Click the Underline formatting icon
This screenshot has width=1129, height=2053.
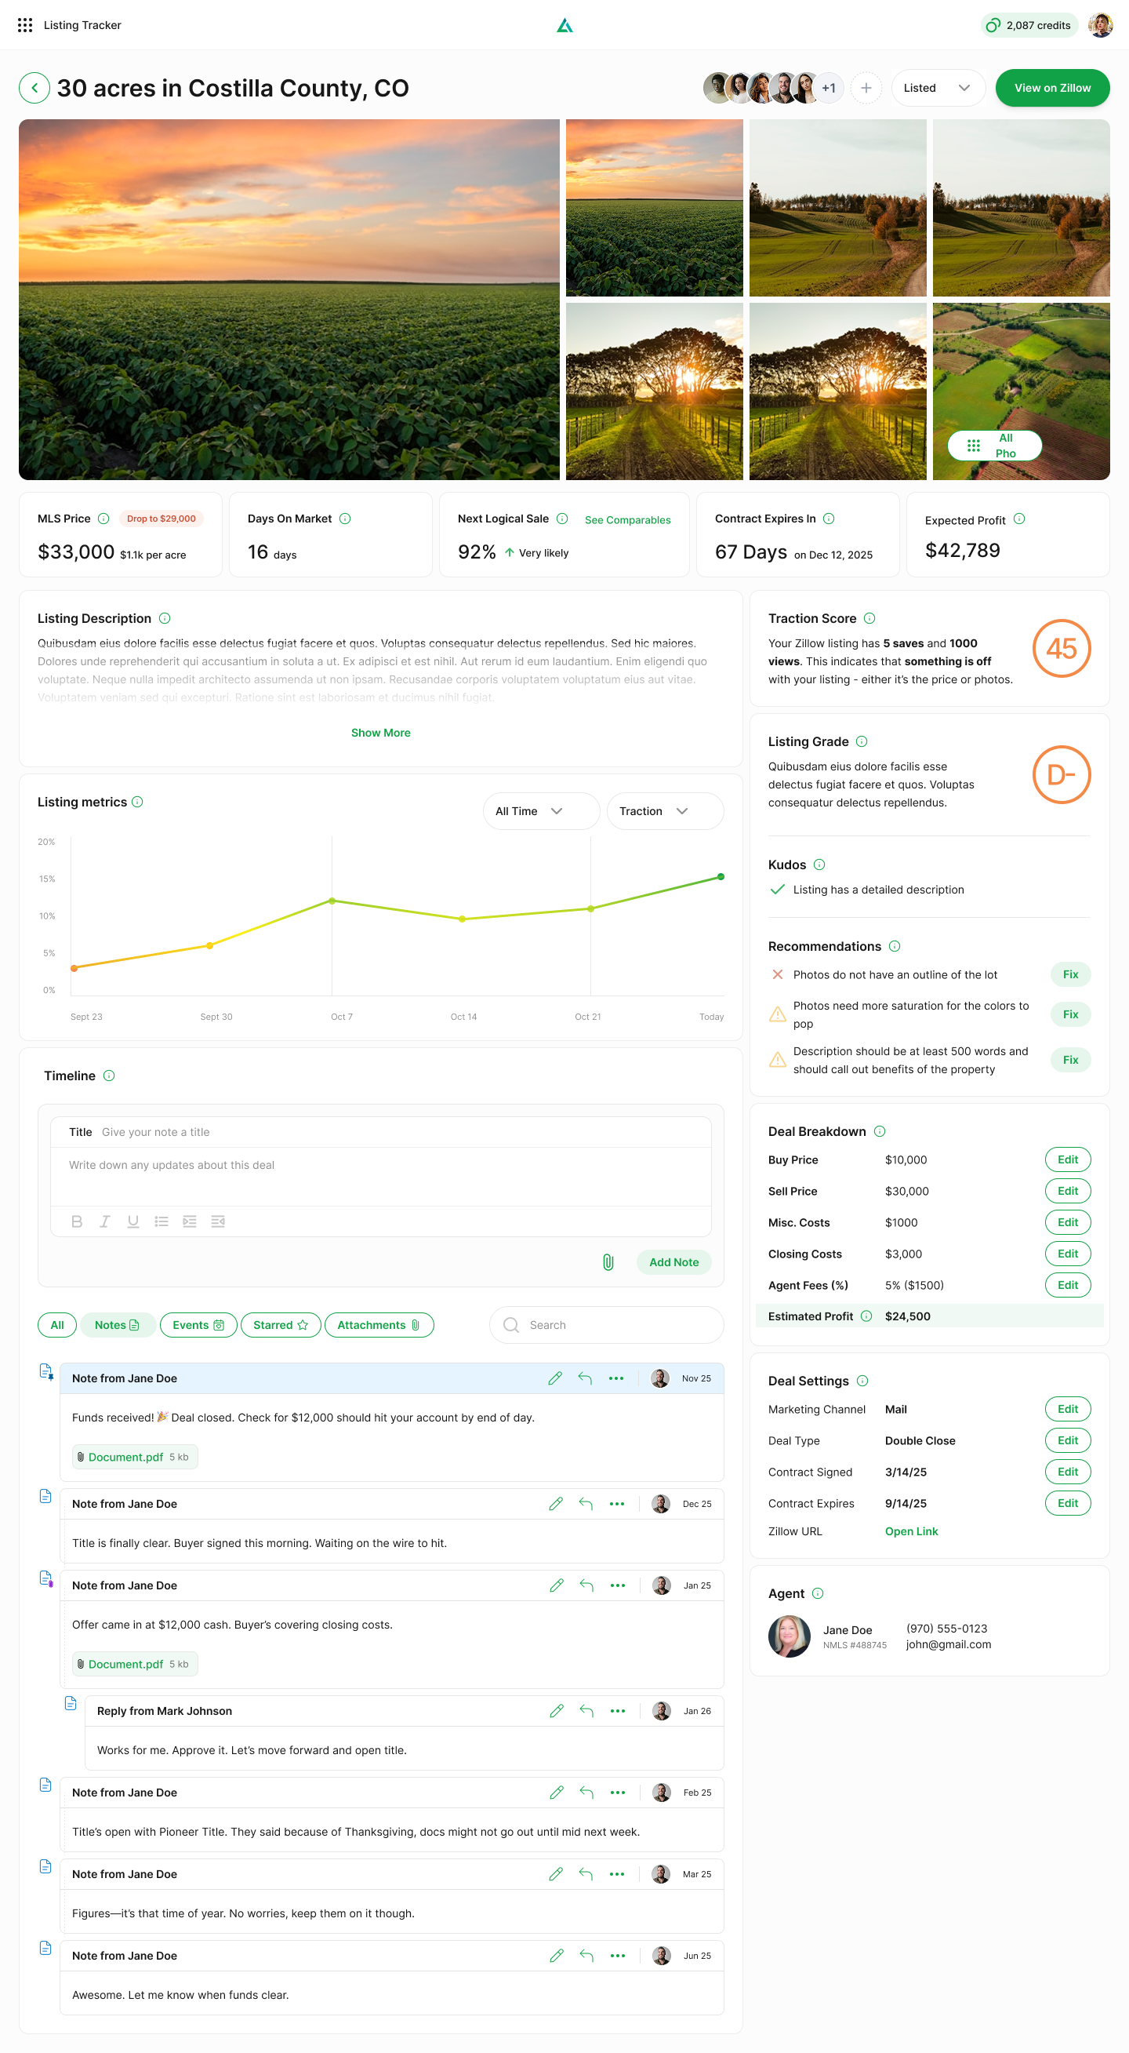point(133,1221)
